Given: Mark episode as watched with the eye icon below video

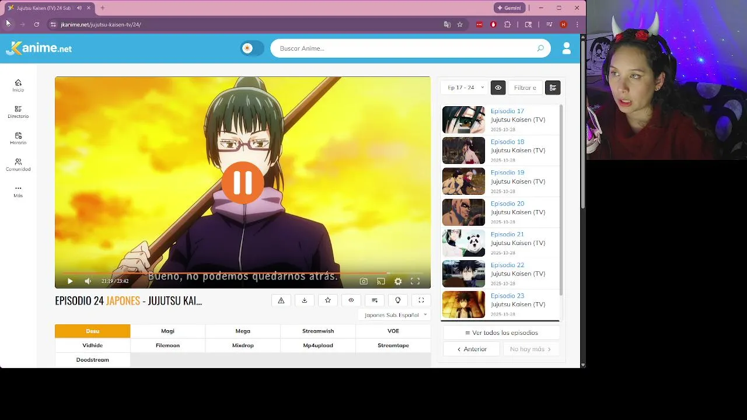Looking at the screenshot, I should click(351, 300).
